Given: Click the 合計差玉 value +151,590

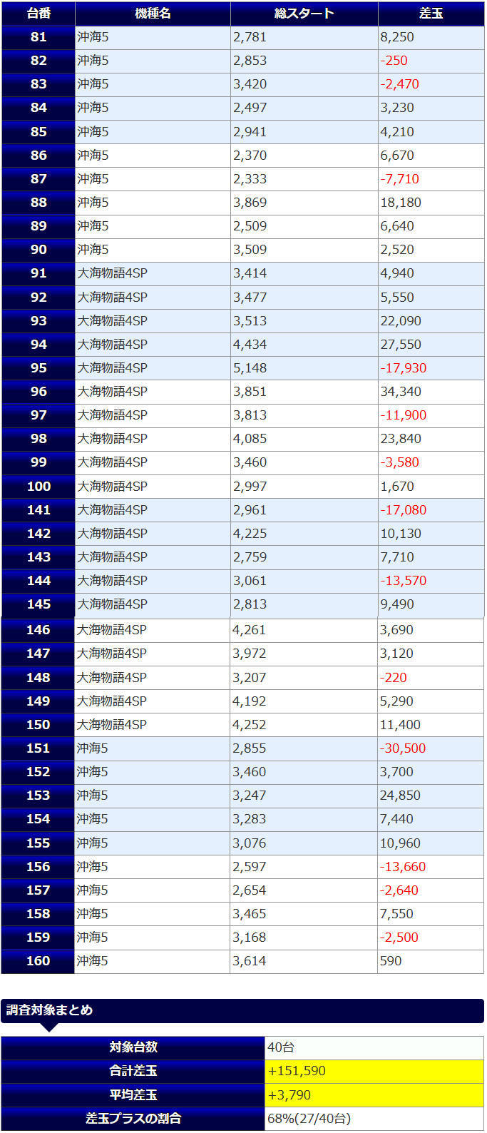Looking at the screenshot, I should (x=297, y=1071).
